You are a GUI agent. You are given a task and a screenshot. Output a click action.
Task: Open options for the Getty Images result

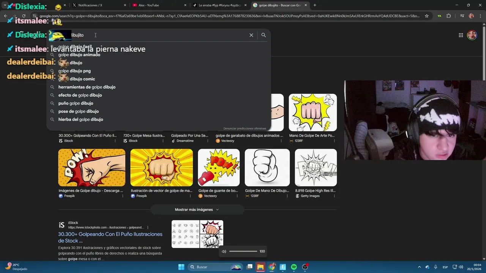pyautogui.click(x=335, y=196)
